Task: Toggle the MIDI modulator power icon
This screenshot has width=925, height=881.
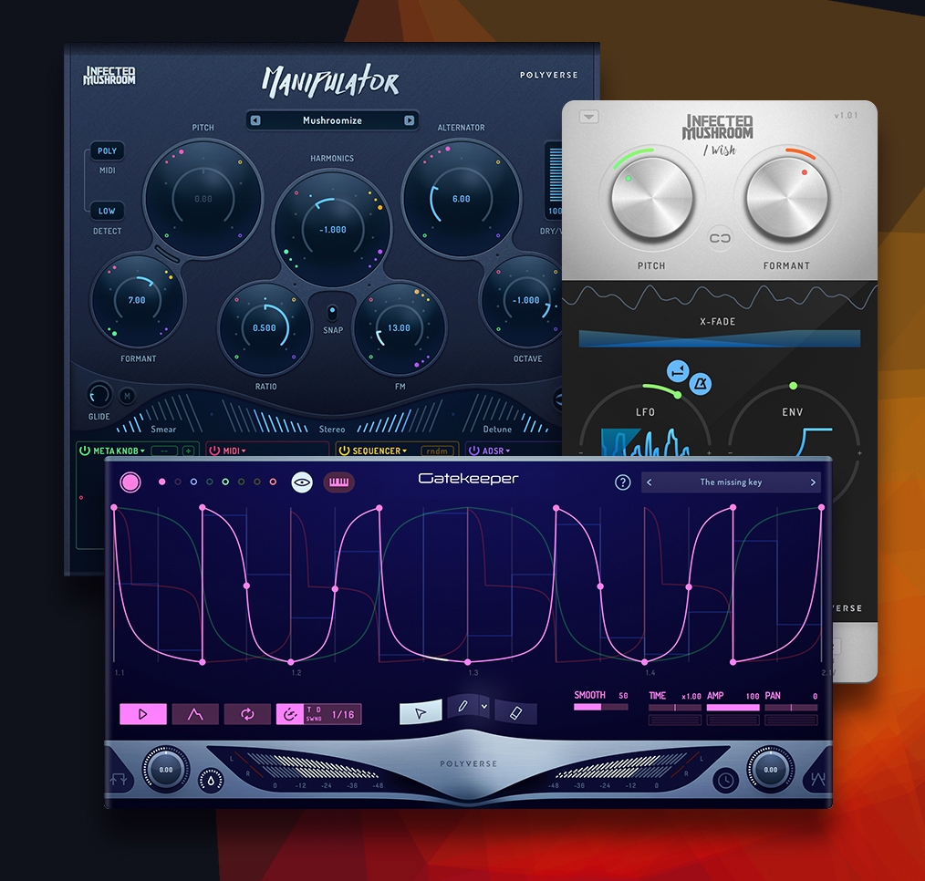Action: (214, 451)
